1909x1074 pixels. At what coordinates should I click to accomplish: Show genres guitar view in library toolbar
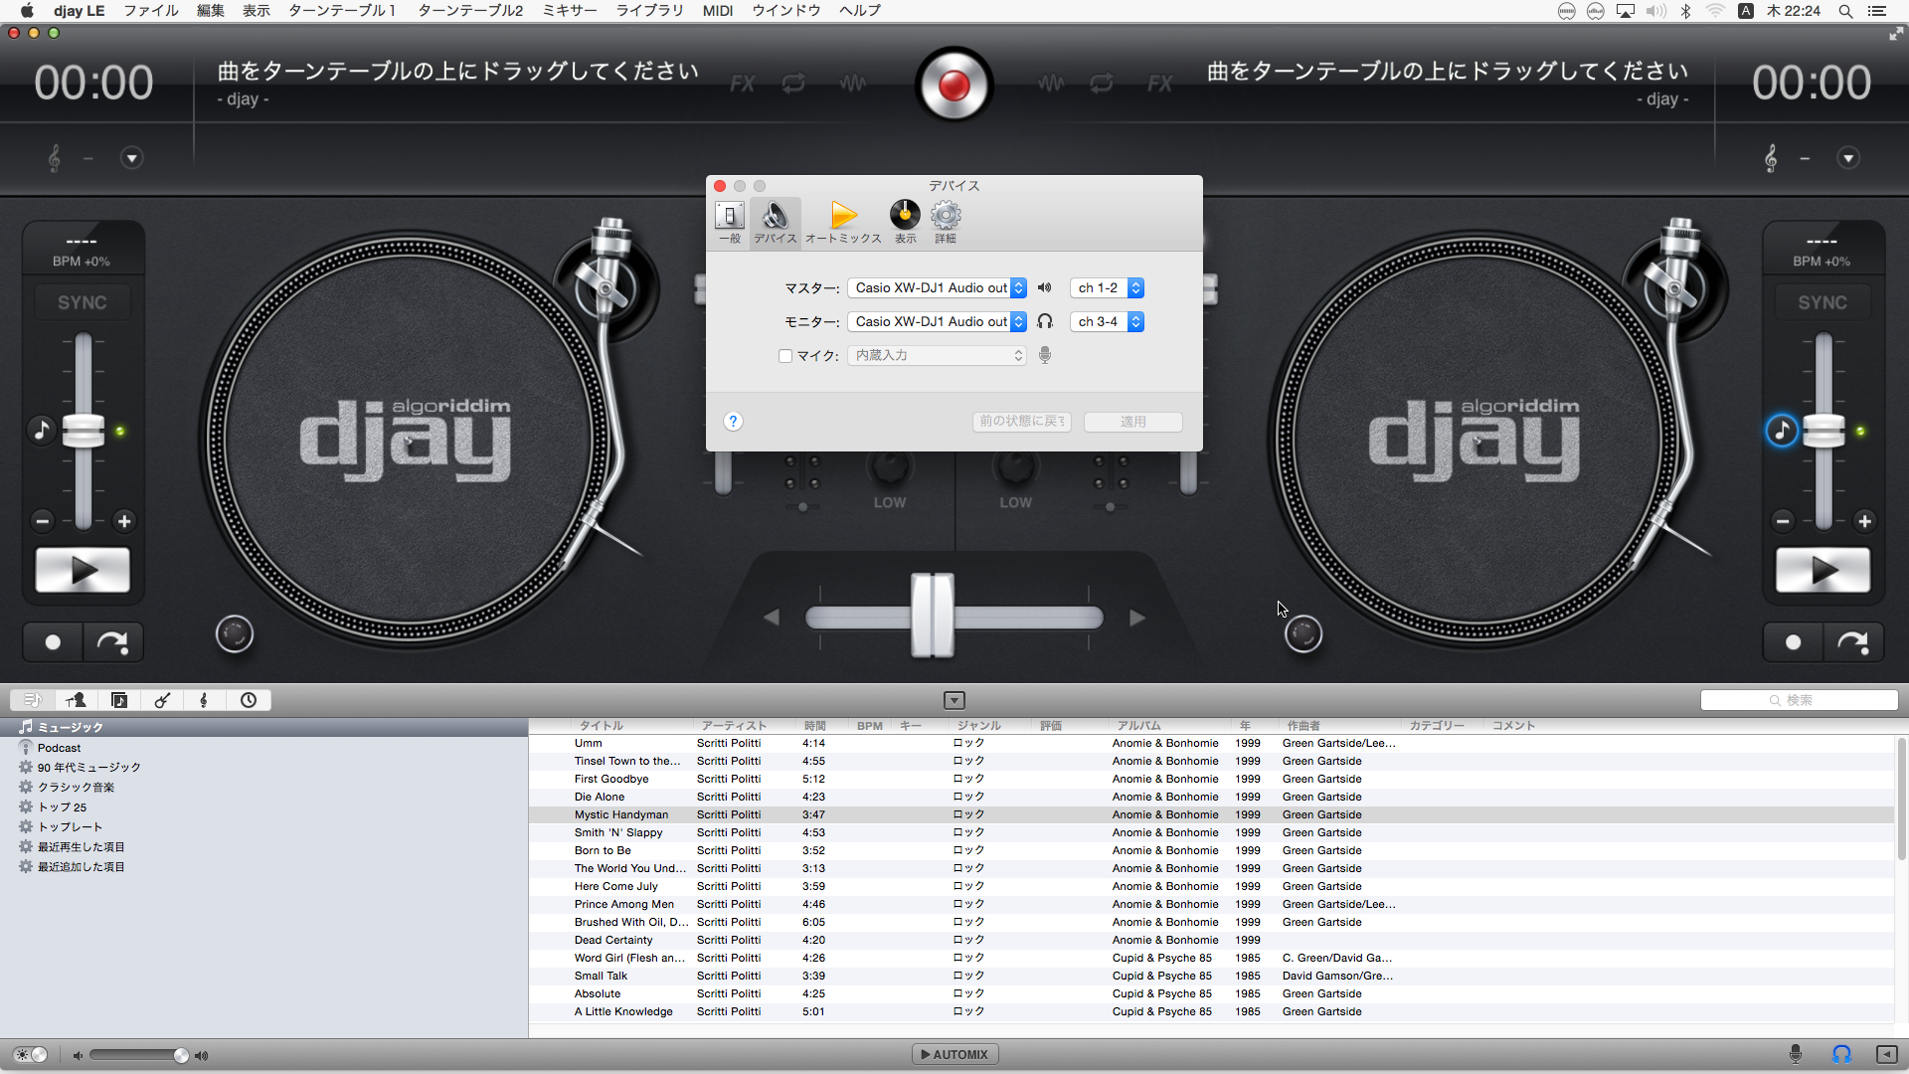[x=162, y=700]
